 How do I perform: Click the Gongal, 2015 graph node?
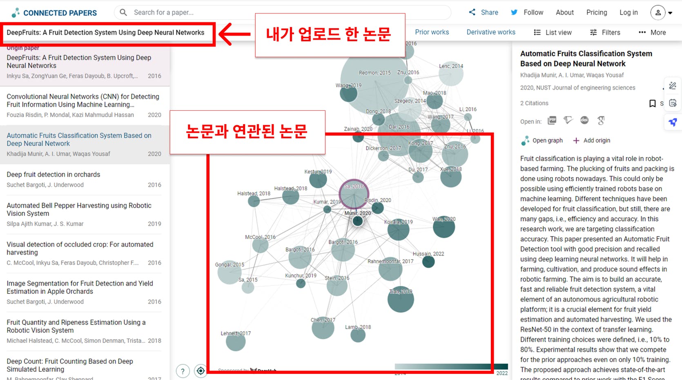coord(230,272)
